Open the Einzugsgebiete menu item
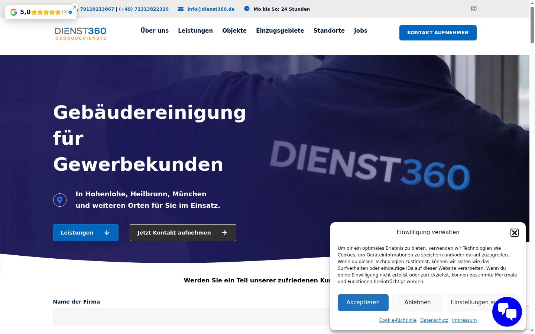The width and height of the screenshot is (535, 334). (x=280, y=31)
